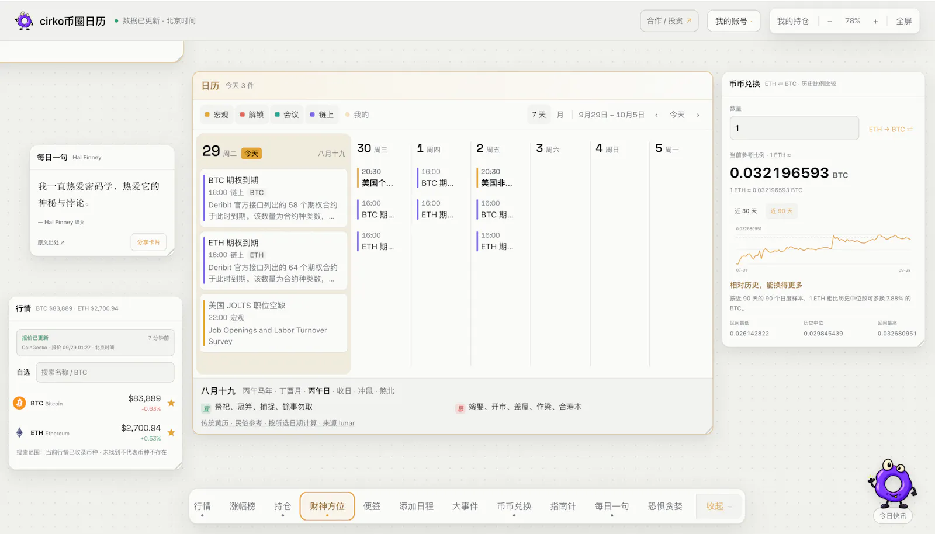Open the ETH 期权到期 event card

click(x=274, y=261)
